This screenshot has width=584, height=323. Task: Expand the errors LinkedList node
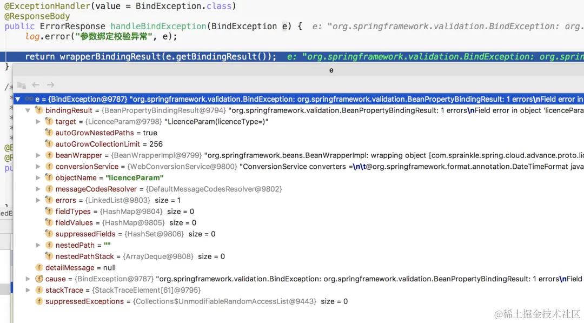(38, 200)
